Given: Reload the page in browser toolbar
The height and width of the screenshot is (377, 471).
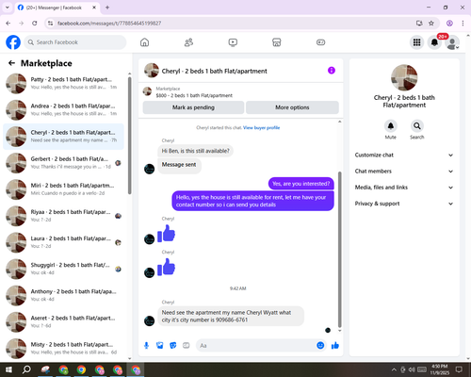Looking at the screenshot, I should coord(35,24).
